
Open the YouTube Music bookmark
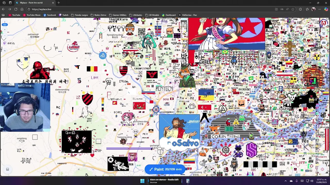click(32, 15)
